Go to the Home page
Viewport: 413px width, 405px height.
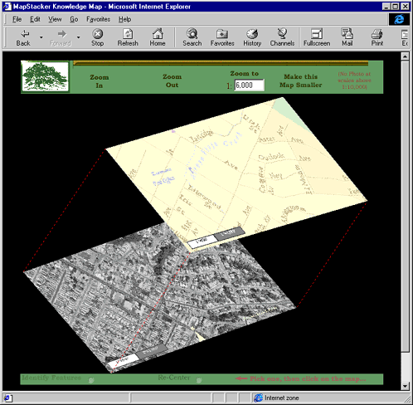(158, 37)
